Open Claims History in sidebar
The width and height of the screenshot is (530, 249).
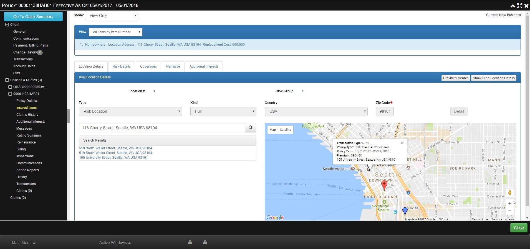[x=27, y=115]
